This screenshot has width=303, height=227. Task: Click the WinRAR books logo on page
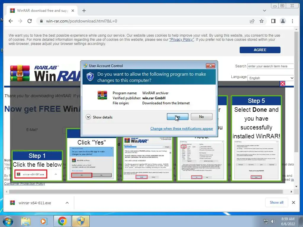coord(20,73)
